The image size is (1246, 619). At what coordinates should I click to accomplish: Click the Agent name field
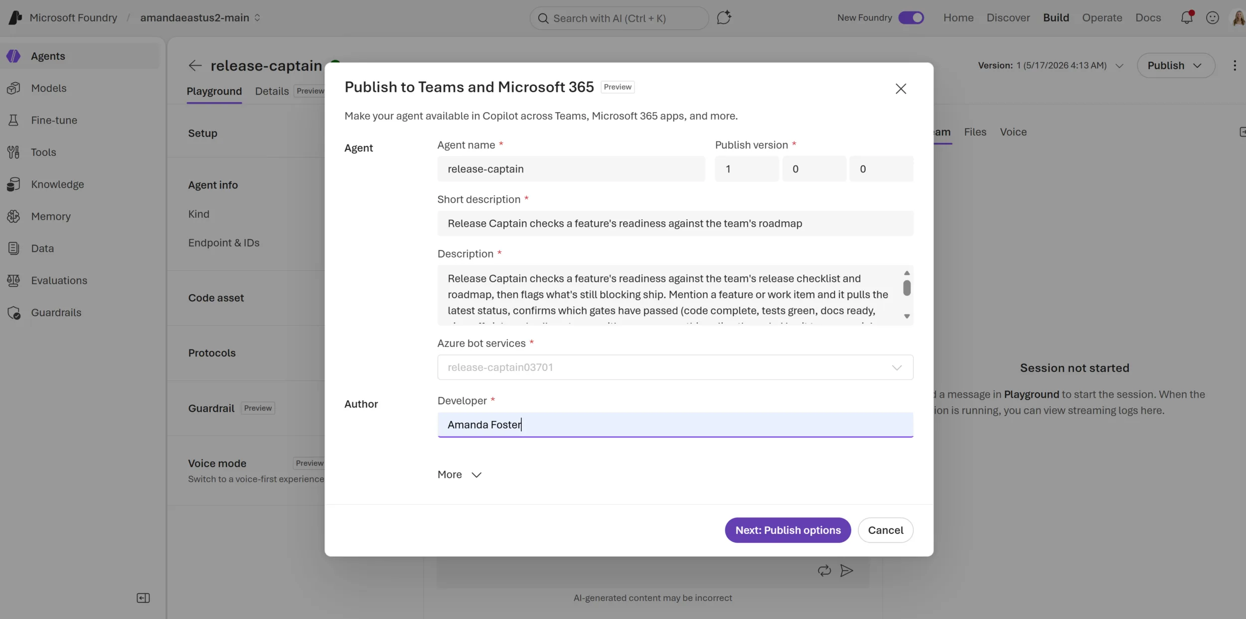click(571, 169)
